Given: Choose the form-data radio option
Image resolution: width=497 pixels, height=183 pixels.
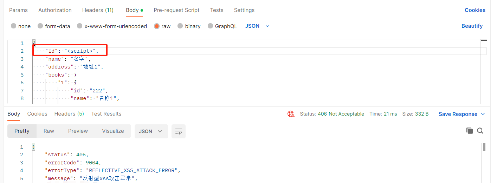Looking at the screenshot, I should [x=40, y=26].
